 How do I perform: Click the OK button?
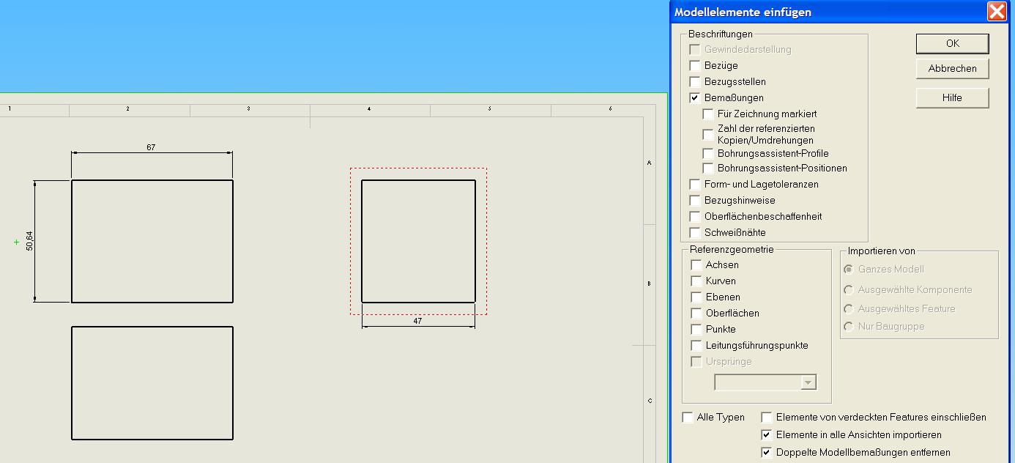click(x=952, y=44)
